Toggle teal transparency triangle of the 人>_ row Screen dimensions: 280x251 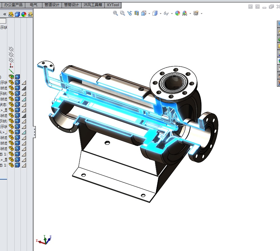coord(24,132)
